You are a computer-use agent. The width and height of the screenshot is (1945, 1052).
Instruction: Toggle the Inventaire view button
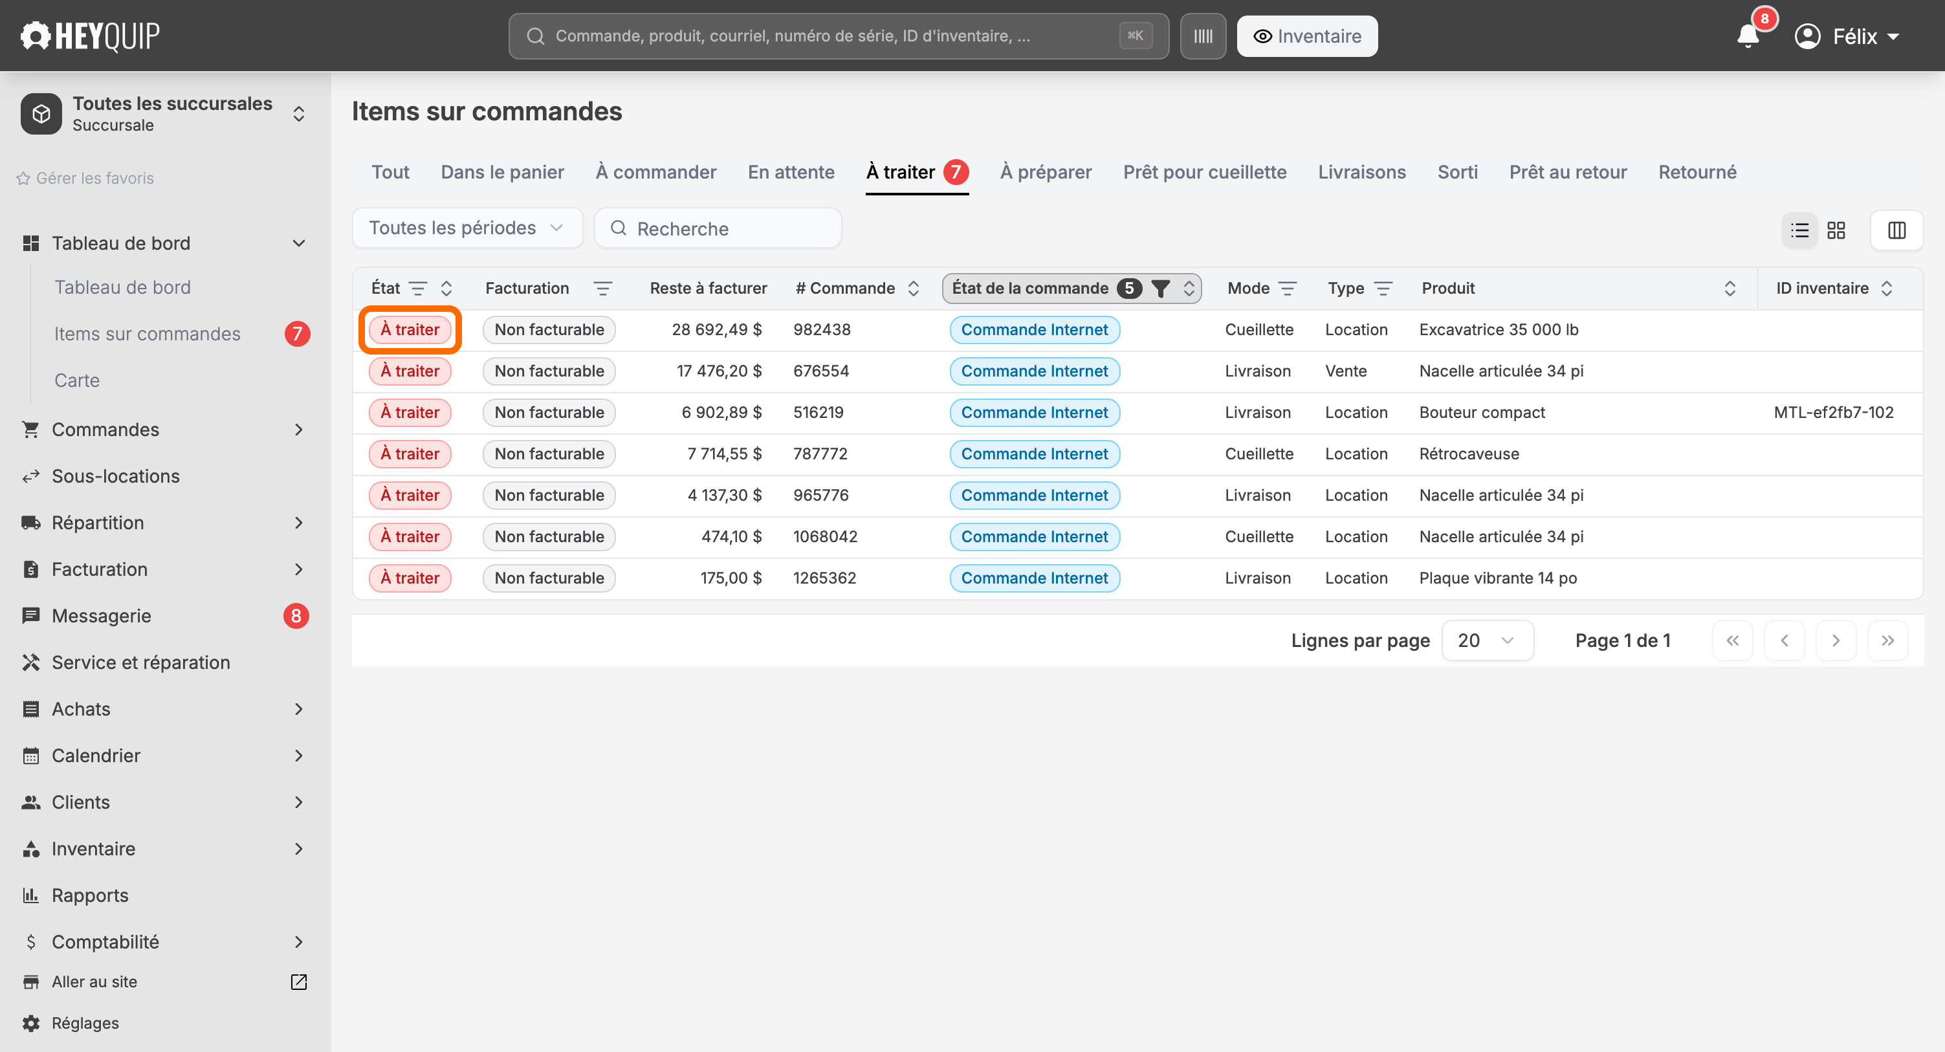point(1306,36)
